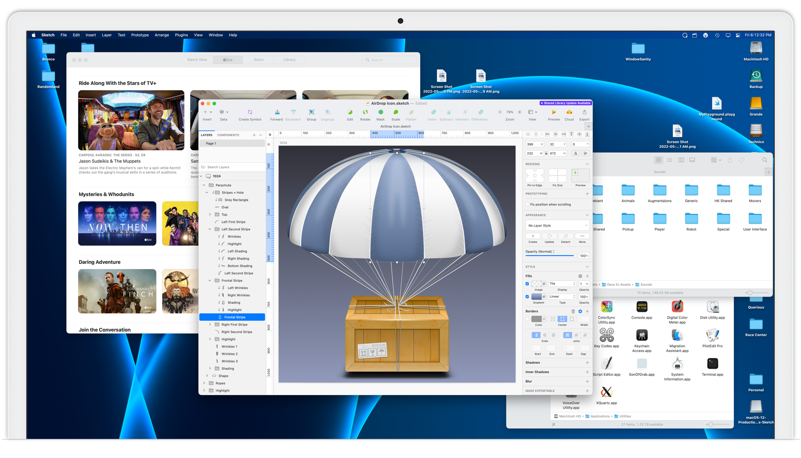Enable the Borders color checkbox

(527, 319)
